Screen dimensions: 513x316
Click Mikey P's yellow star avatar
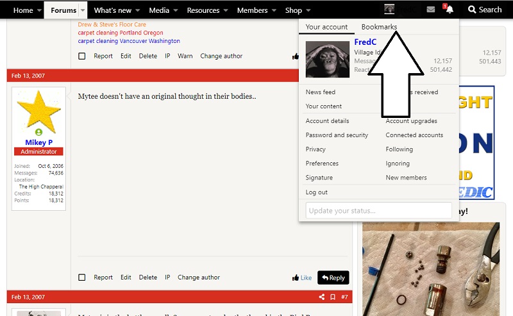(39, 112)
